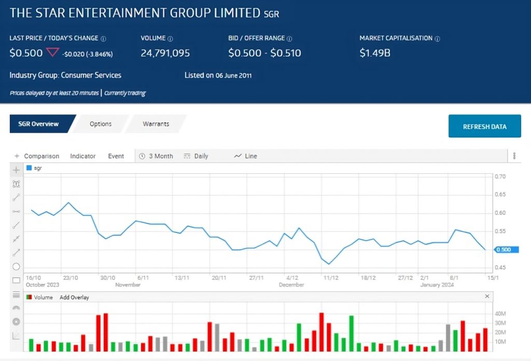This screenshot has width=531, height=361.
Task: Click the blue sgr series color swatch
Action: [29, 168]
